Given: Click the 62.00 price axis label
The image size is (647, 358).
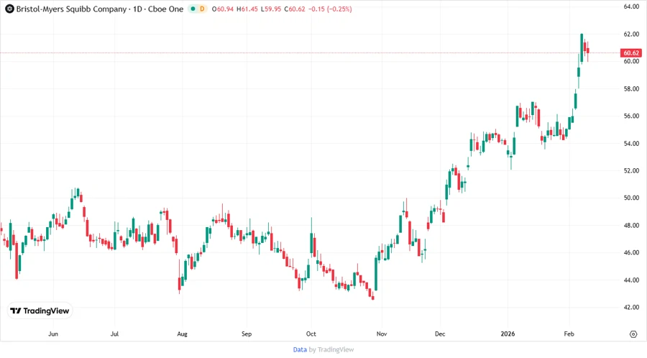Looking at the screenshot, I should tap(631, 35).
